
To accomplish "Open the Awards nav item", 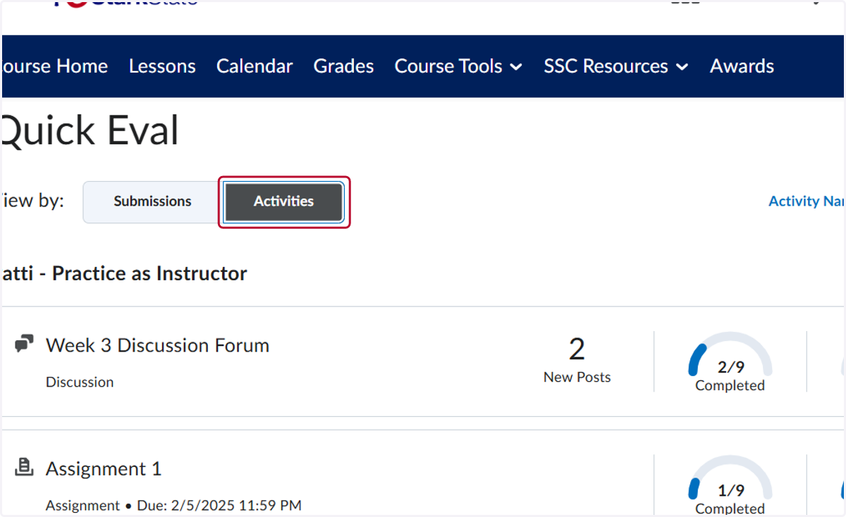I will click(742, 66).
